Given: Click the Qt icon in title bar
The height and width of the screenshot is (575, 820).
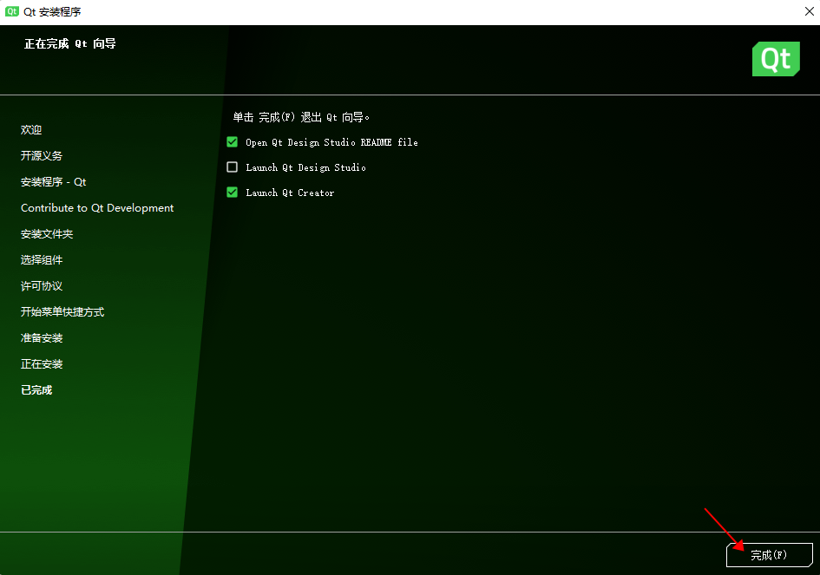Looking at the screenshot, I should [11, 11].
